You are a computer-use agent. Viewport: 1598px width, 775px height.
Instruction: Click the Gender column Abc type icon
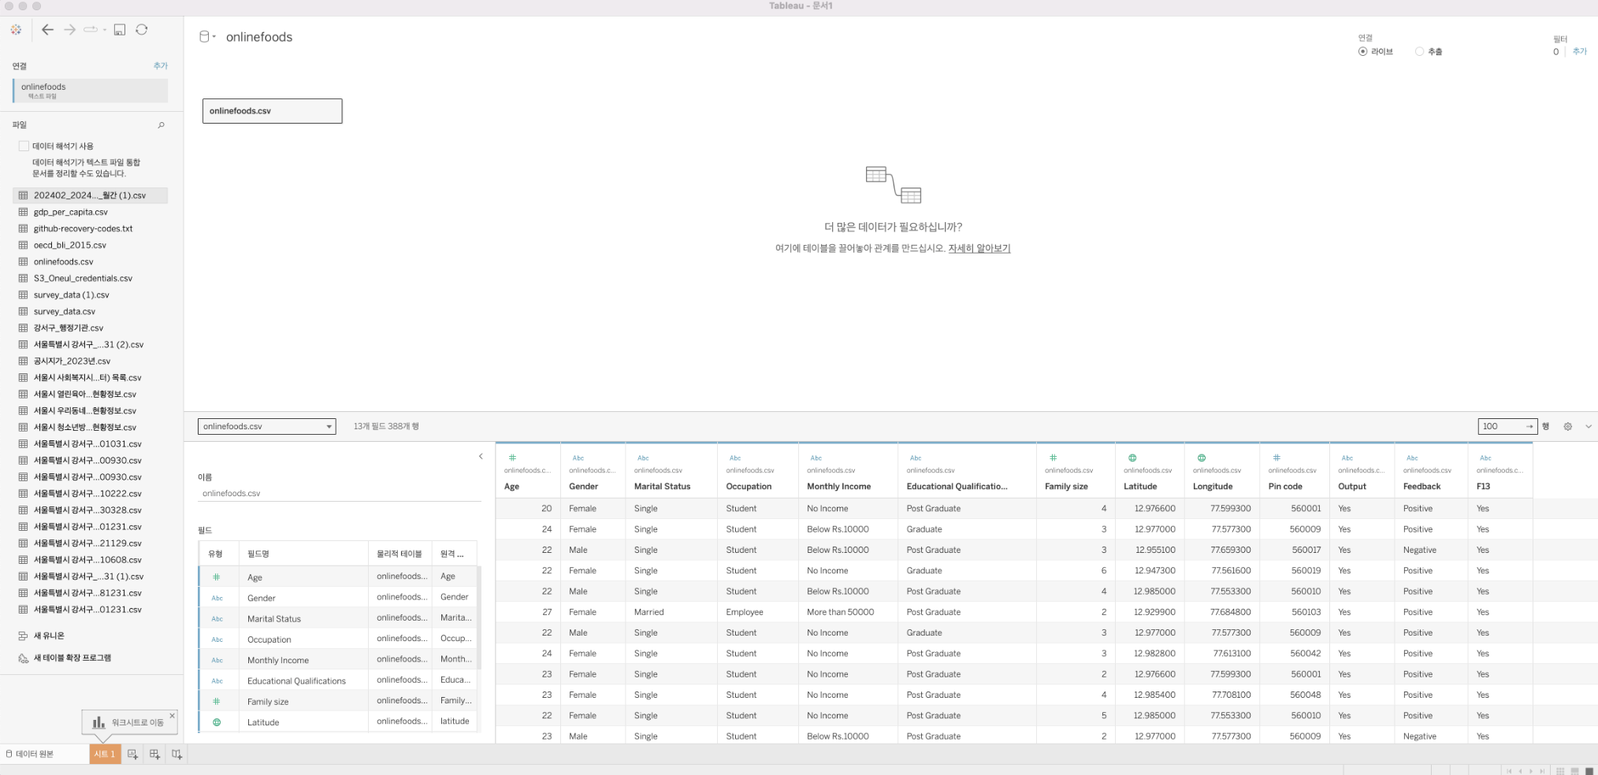pyautogui.click(x=578, y=458)
